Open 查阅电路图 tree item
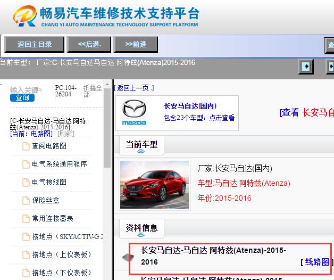The image size is (334, 280). pyautogui.click(x=49, y=146)
